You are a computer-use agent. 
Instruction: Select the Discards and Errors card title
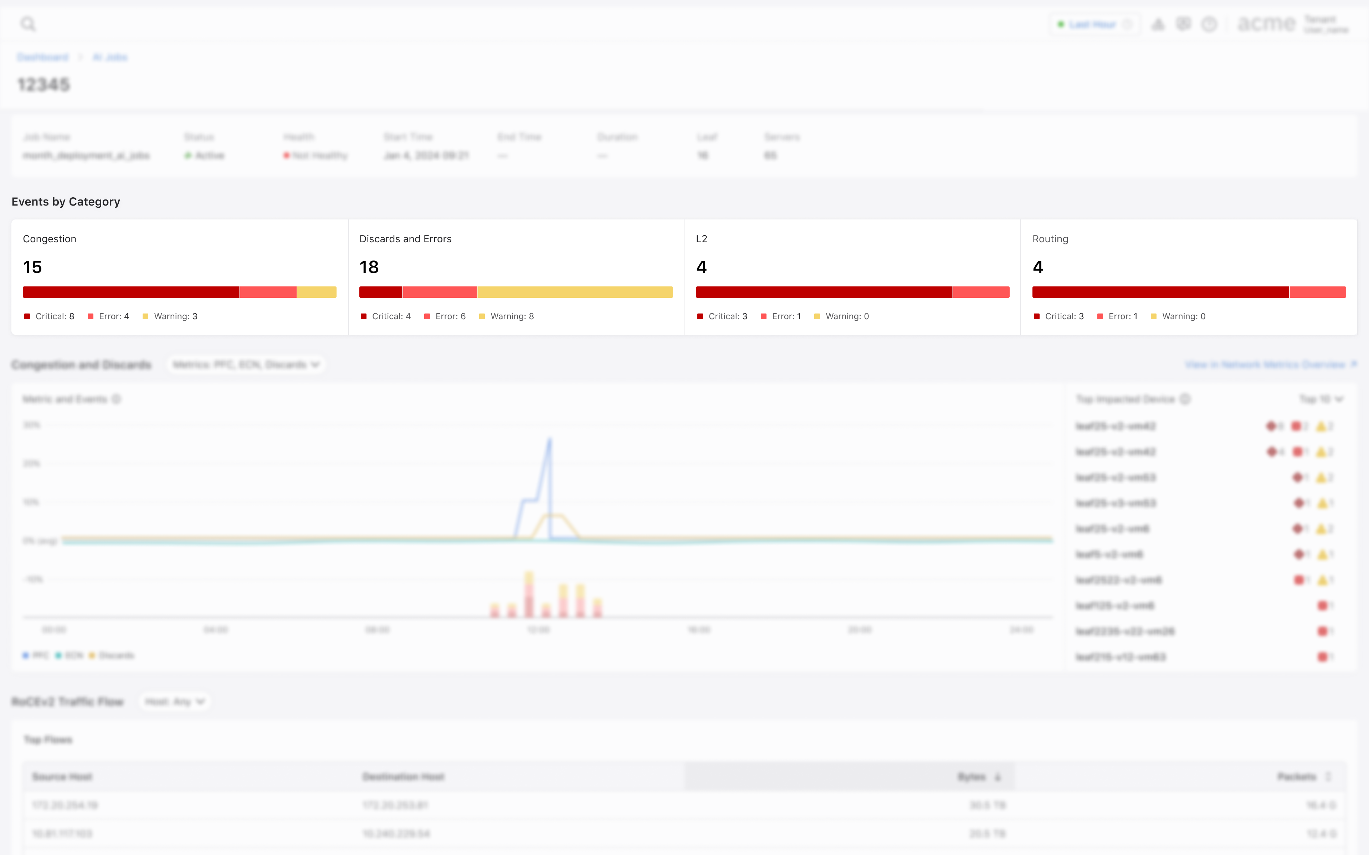pos(406,239)
